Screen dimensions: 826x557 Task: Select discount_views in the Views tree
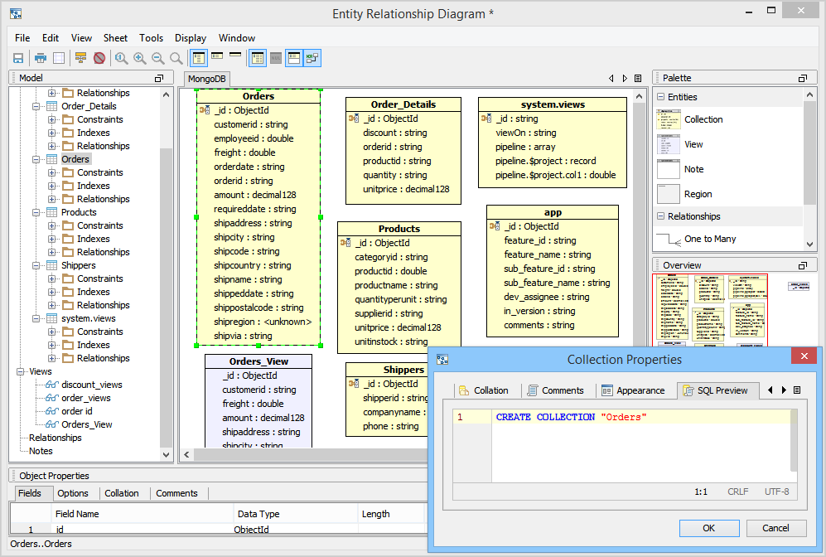(91, 385)
